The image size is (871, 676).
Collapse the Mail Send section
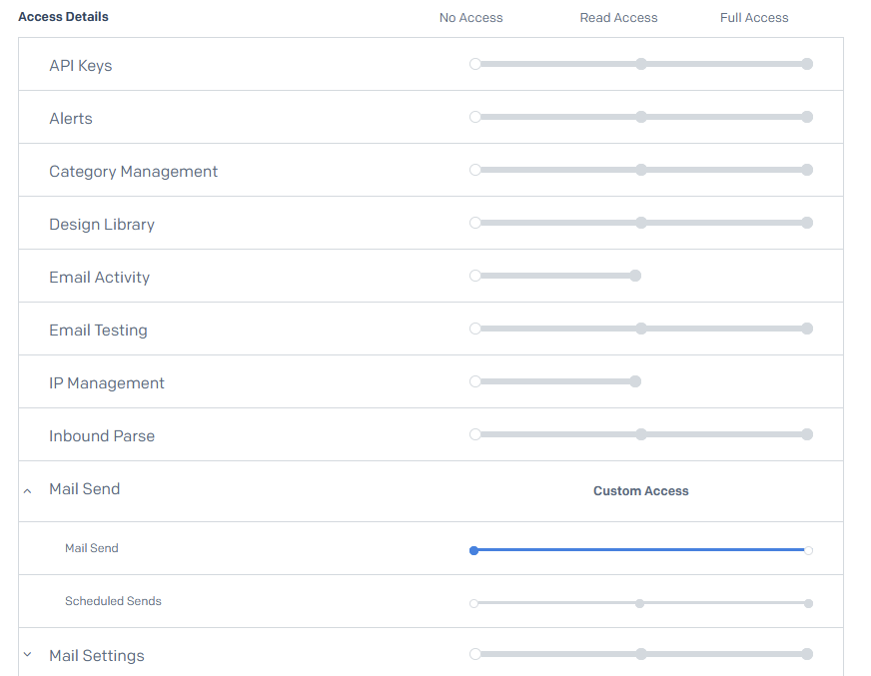tap(27, 490)
